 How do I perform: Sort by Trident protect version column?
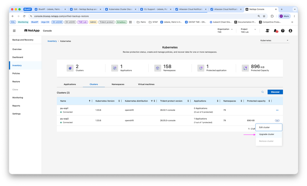(x=188, y=101)
